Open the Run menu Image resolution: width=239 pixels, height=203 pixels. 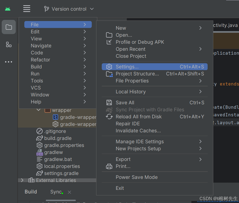(58, 74)
